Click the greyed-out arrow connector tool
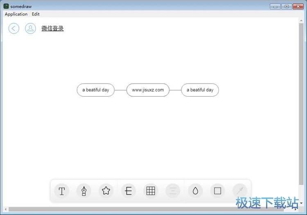The image size is (307, 215). click(239, 191)
